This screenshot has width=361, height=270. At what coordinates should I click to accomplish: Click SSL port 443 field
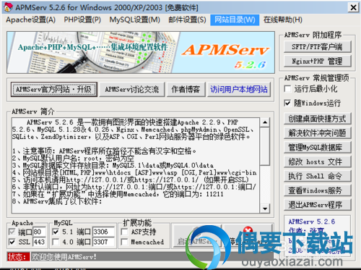pyautogui.click(x=39, y=242)
